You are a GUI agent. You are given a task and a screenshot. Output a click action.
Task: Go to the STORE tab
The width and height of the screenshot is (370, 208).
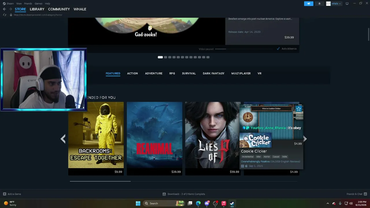[20, 9]
